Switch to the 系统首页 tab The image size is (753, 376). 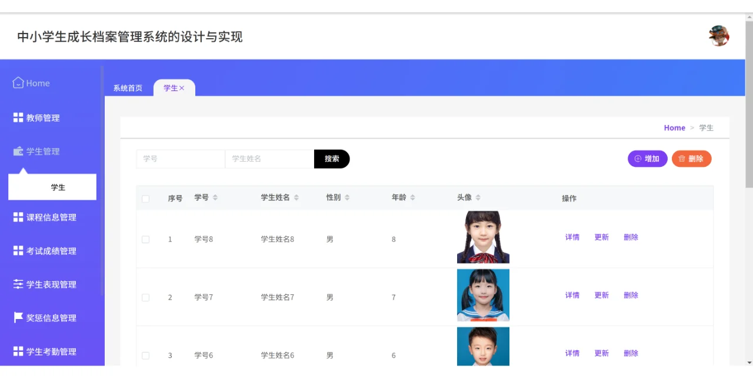click(128, 88)
